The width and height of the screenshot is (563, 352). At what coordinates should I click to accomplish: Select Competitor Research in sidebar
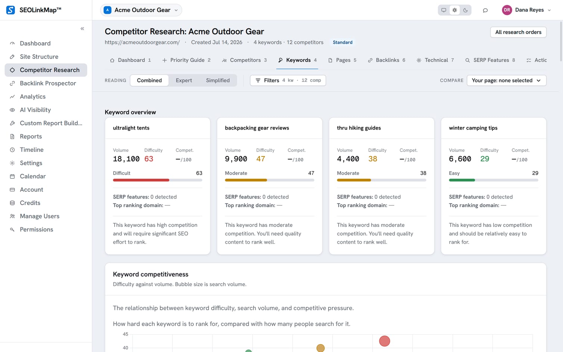click(46, 70)
